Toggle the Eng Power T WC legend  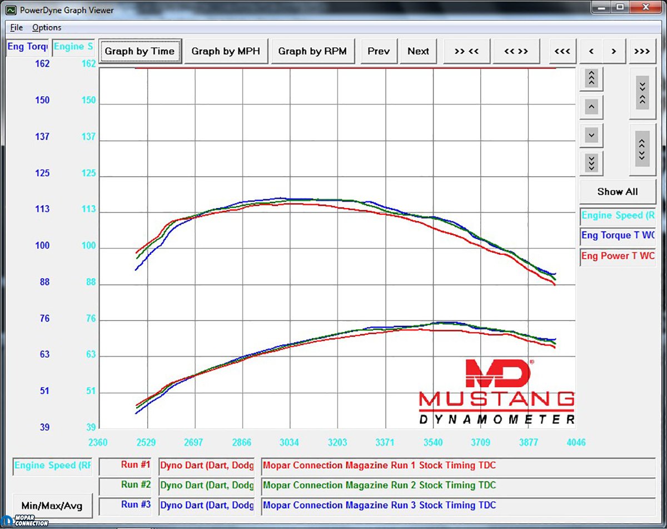point(618,256)
